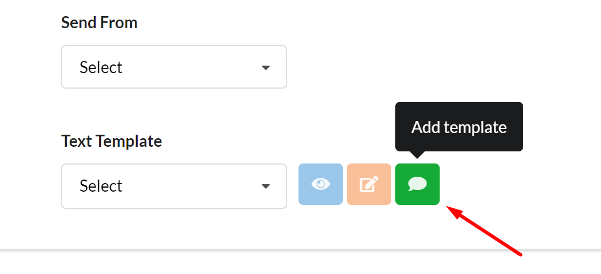
Task: Select the pencil-on-square edit icon
Action: click(x=369, y=184)
